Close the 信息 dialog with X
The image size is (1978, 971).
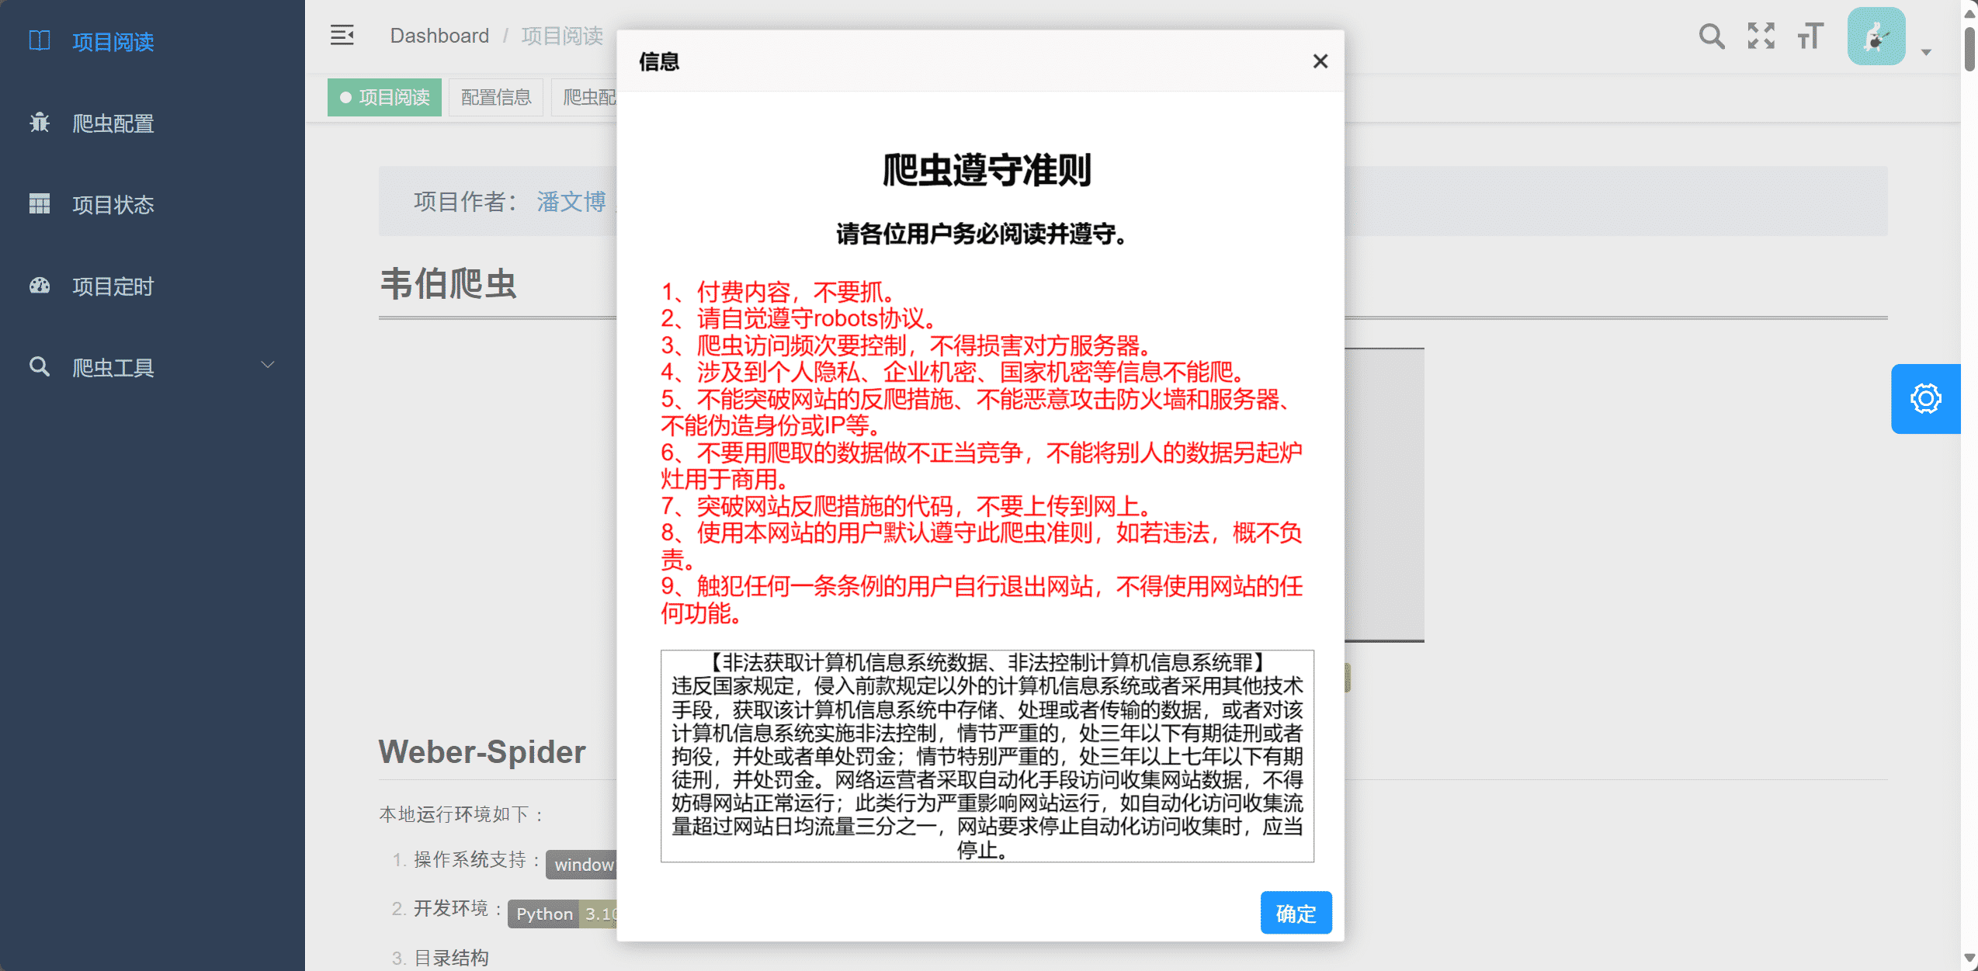(1320, 61)
